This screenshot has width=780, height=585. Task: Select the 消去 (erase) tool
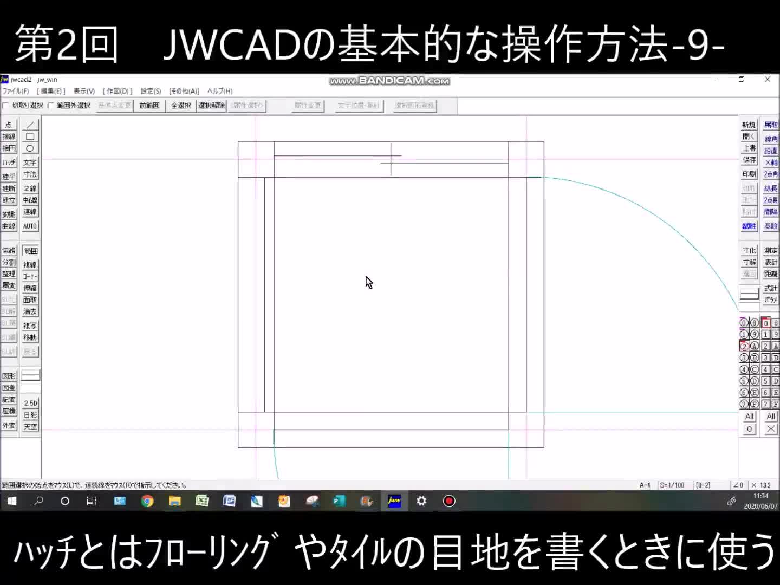click(x=30, y=311)
